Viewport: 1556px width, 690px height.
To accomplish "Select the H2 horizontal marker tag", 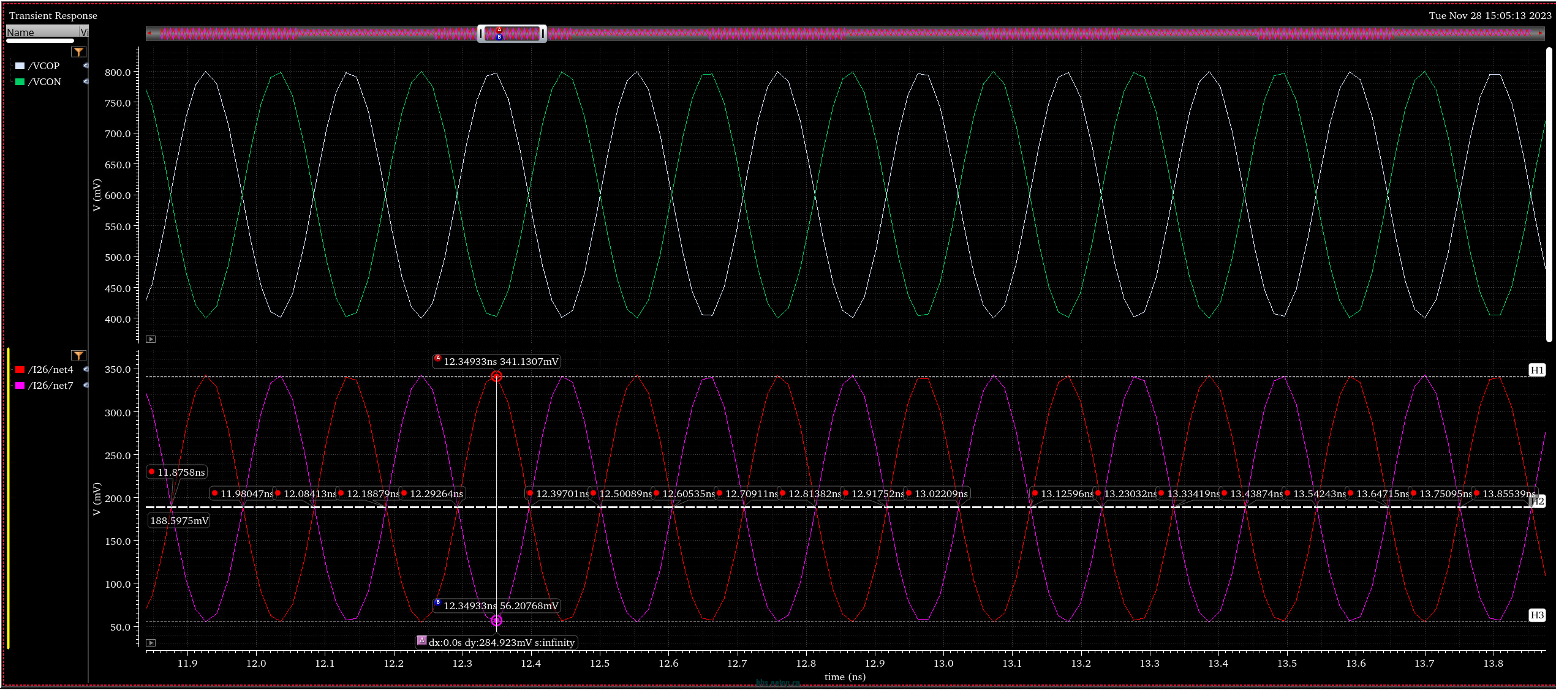I will point(1538,501).
